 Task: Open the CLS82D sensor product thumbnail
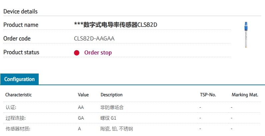coord(246,35)
